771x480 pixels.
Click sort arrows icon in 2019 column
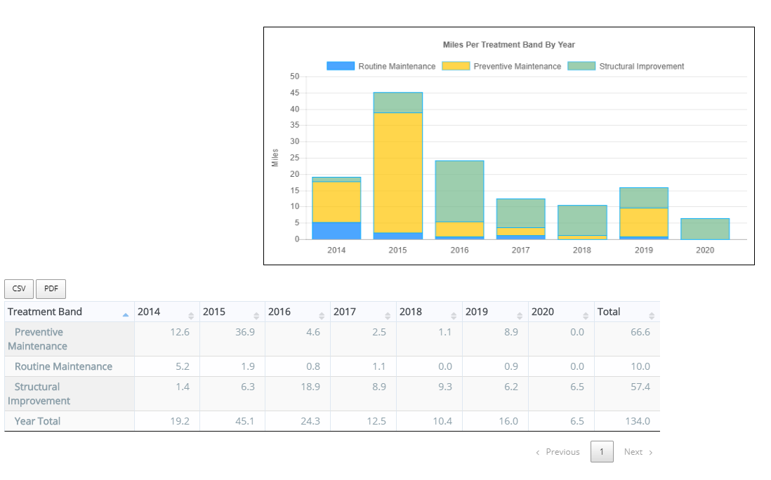520,316
